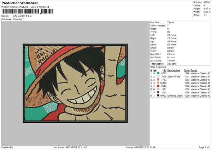Click thread code 1380
Image resolution: width=212 pixels, height=150 pixels.
coord(187,73)
